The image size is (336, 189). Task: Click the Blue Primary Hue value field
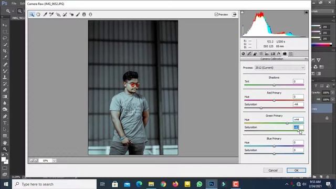point(298,142)
